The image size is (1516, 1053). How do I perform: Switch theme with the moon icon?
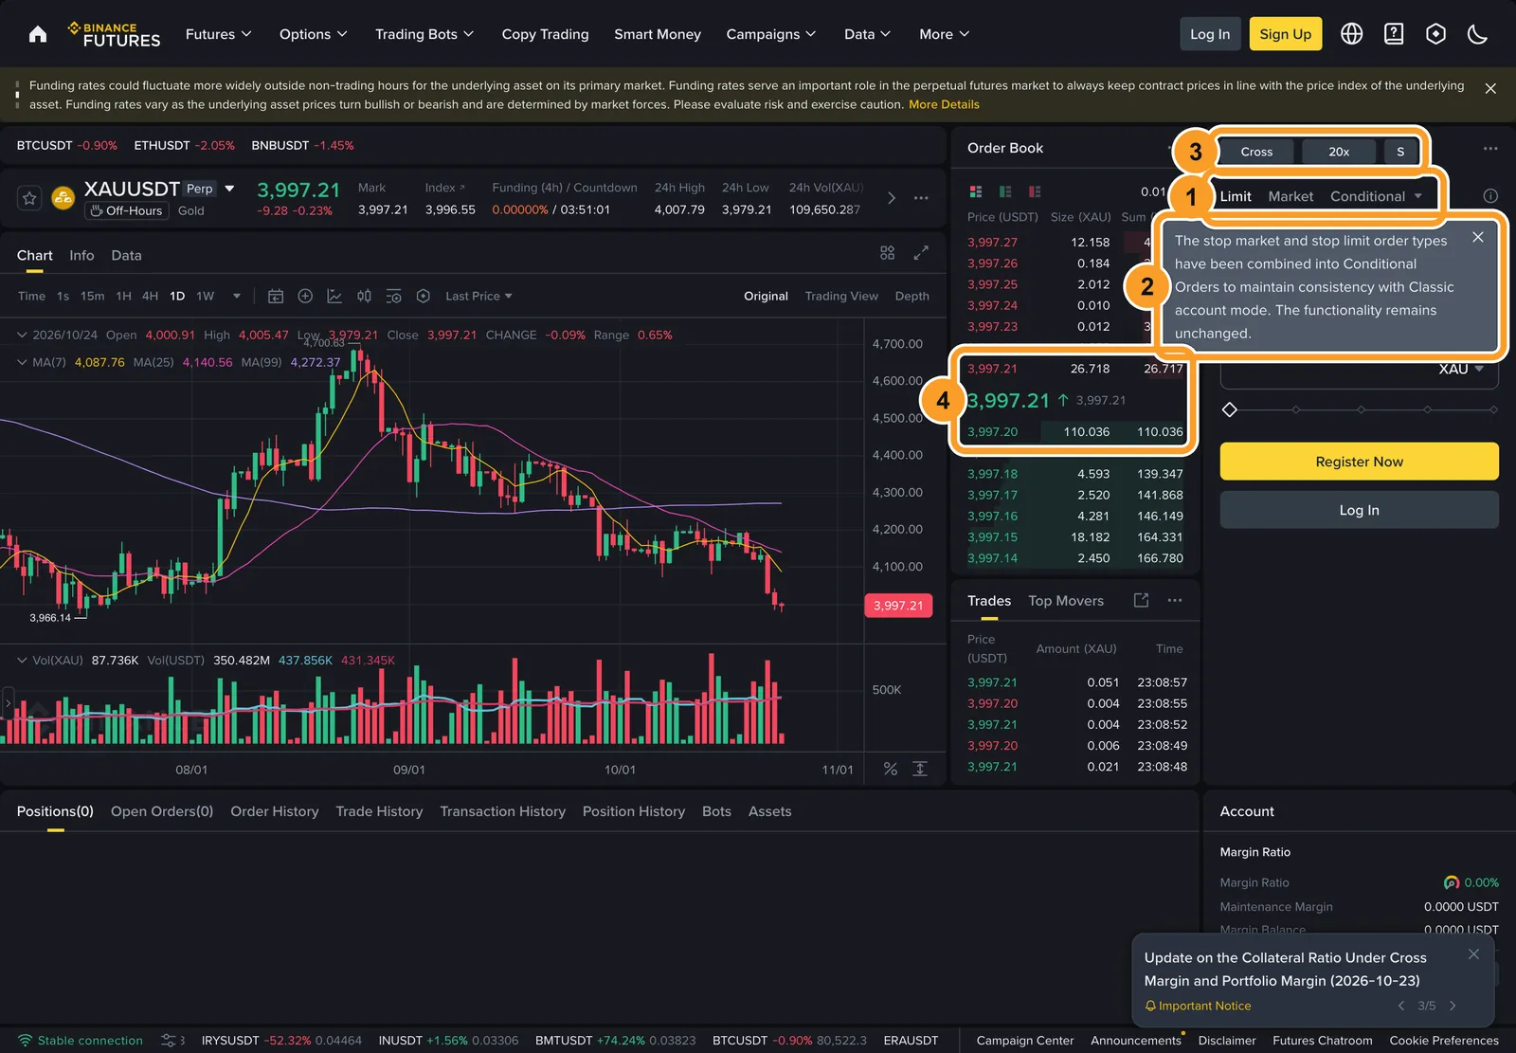click(x=1477, y=34)
